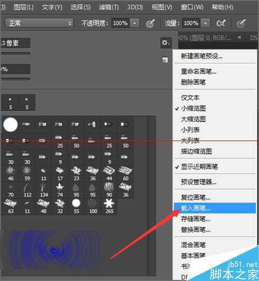Choose the size 265 snowflake brush

(x=109, y=207)
